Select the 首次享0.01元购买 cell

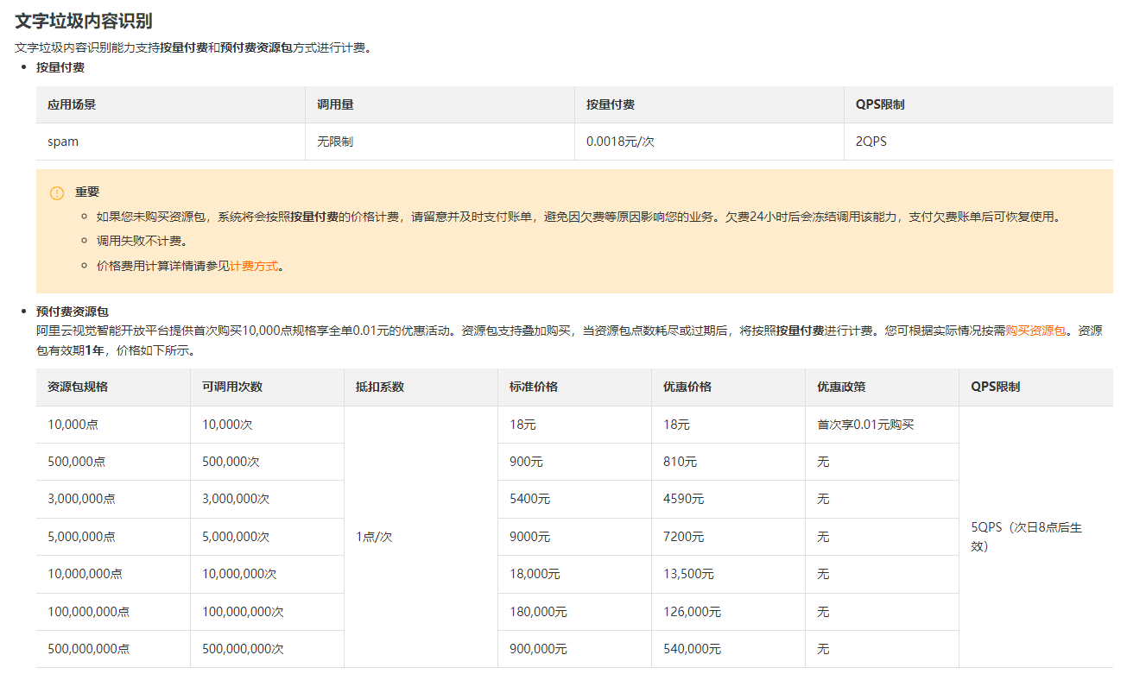883,425
